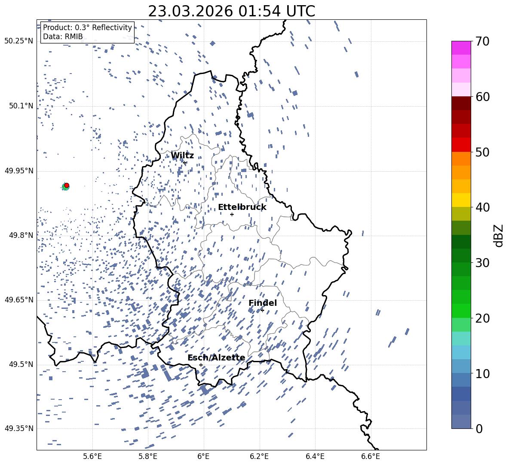Click the 50.25°N latitude tick label

19,41
